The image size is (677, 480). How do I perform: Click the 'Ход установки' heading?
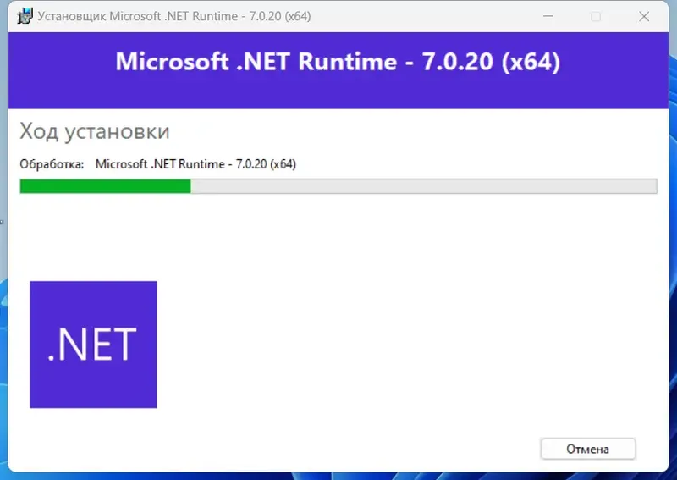click(x=95, y=131)
